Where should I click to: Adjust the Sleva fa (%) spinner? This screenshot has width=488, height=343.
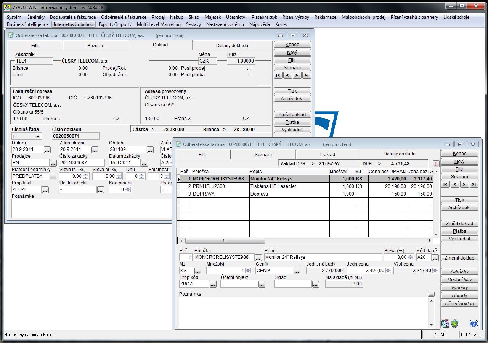click(85, 176)
